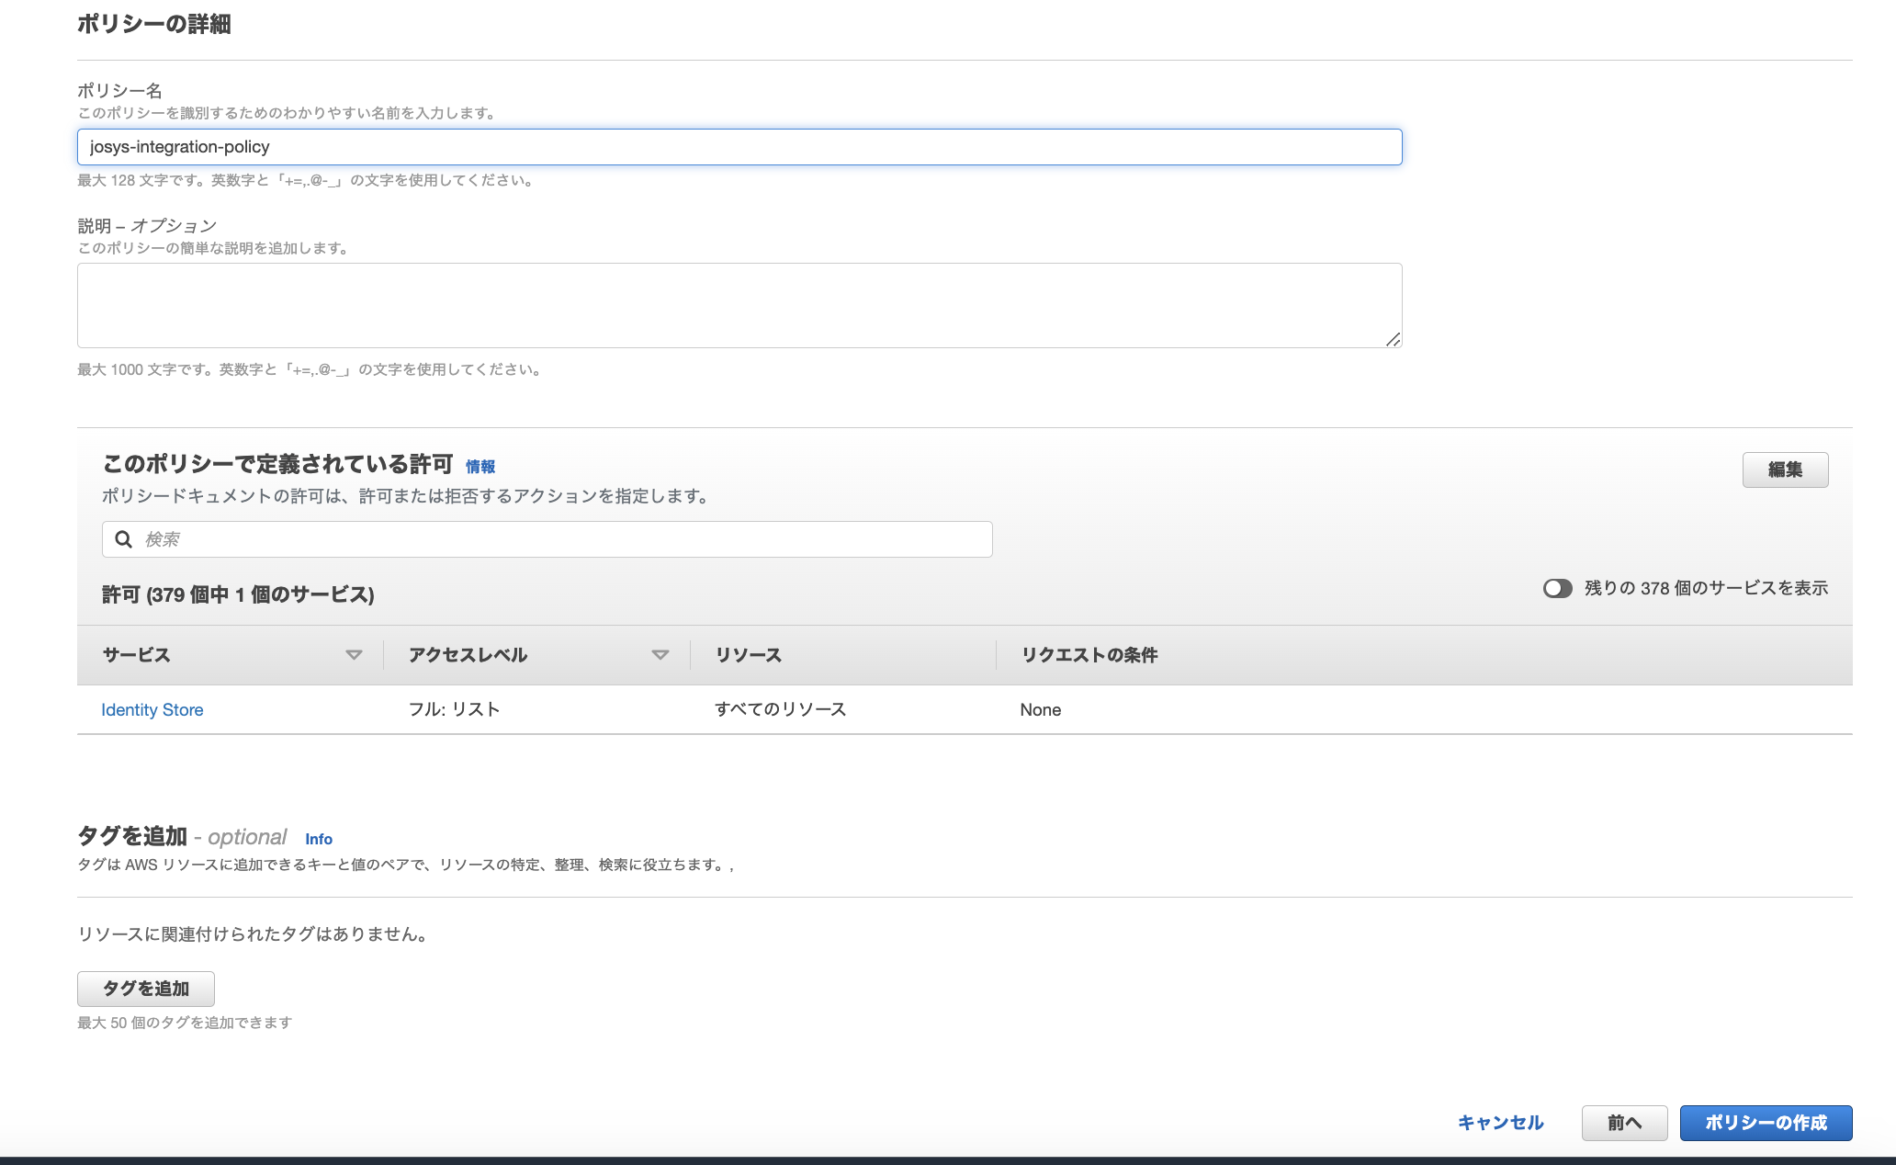Toggle showing remaining 378 services

(1557, 588)
